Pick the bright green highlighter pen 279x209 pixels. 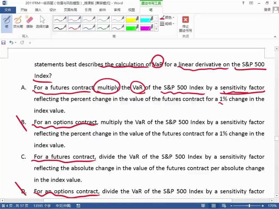(x=132, y=27)
